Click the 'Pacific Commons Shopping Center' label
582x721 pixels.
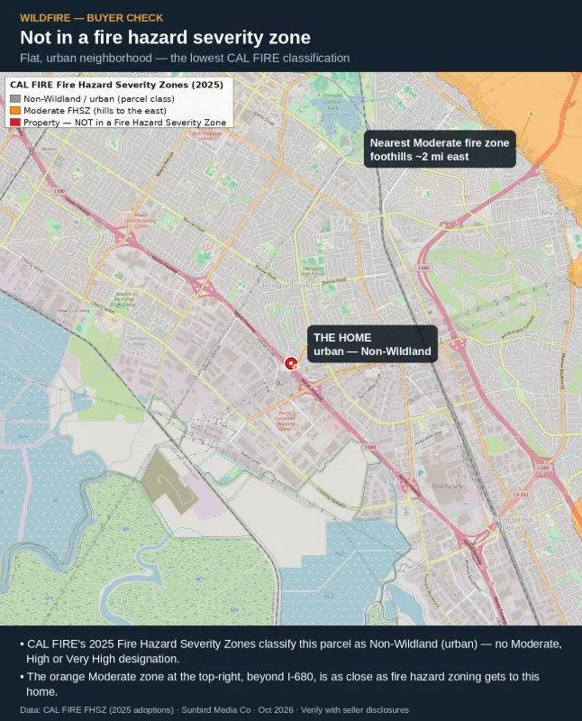pyautogui.click(x=285, y=421)
